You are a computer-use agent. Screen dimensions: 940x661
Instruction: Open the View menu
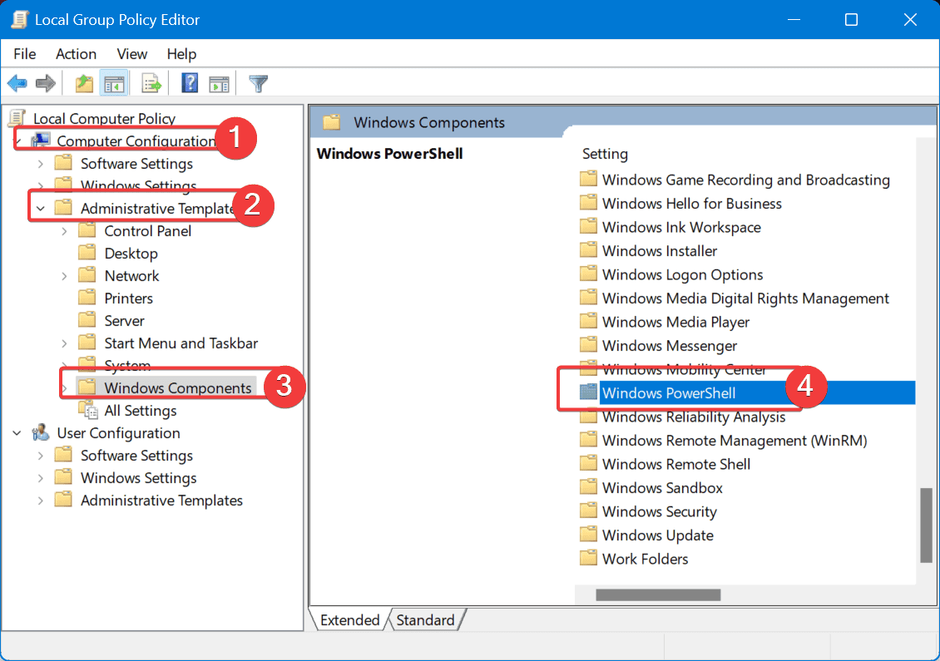coord(131,54)
